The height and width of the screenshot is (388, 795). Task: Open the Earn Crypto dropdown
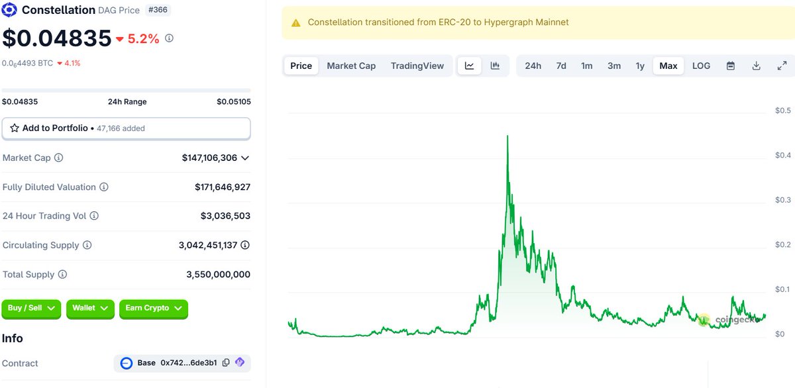point(154,309)
